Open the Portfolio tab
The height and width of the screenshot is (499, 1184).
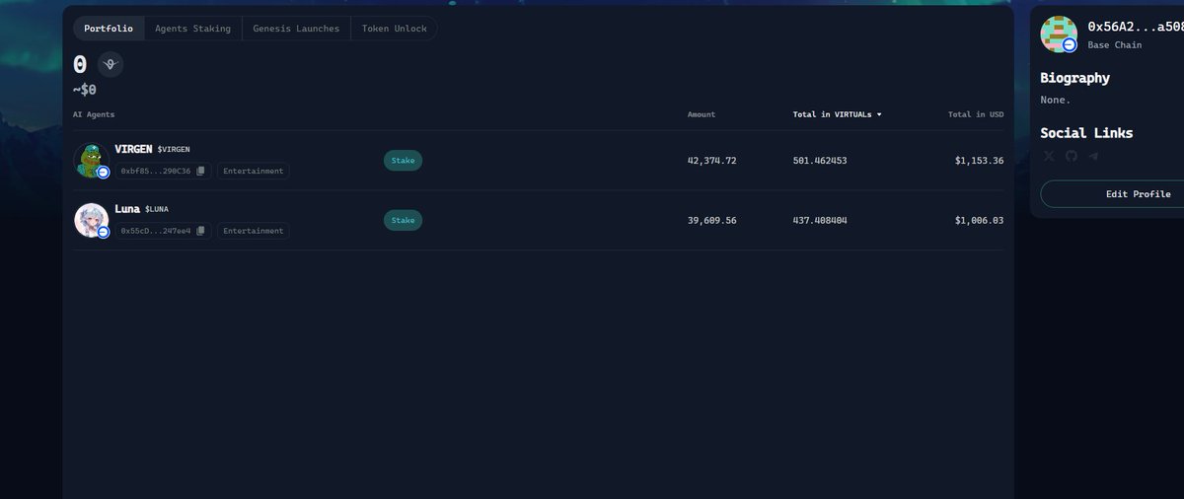click(109, 29)
